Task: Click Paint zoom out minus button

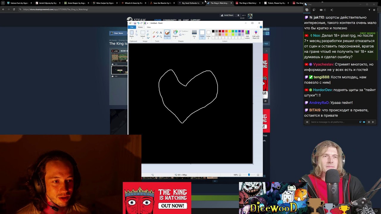Action: point(240,175)
